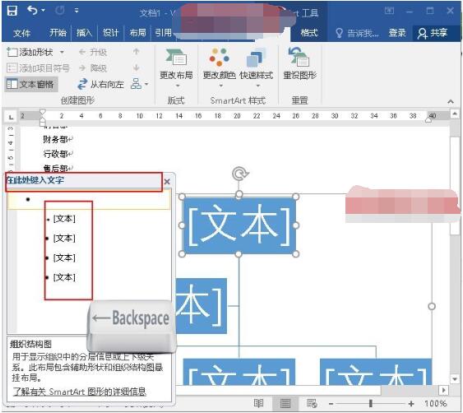The width and height of the screenshot is (463, 413).
Task: Switch to the 插入 ribbon tab
Action: tap(84, 32)
